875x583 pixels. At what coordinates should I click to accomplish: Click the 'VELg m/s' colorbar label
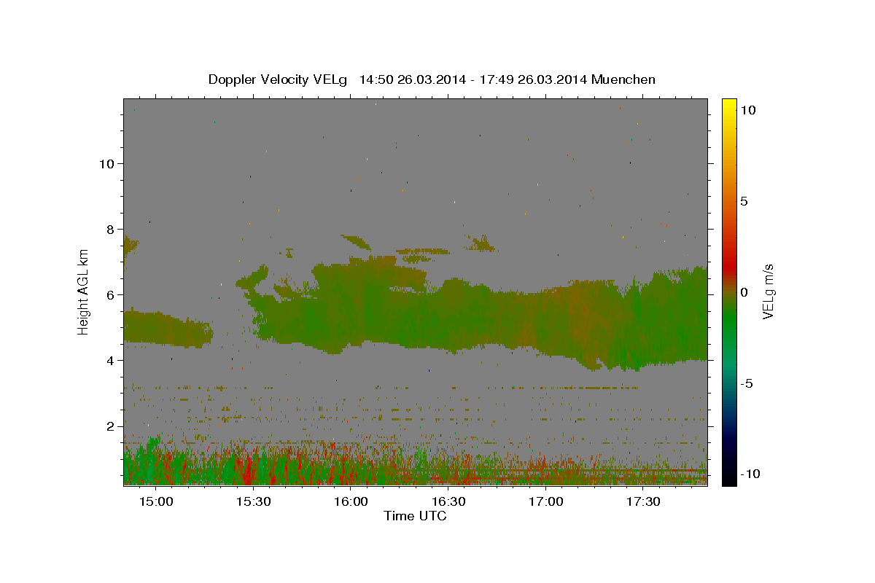click(x=768, y=291)
